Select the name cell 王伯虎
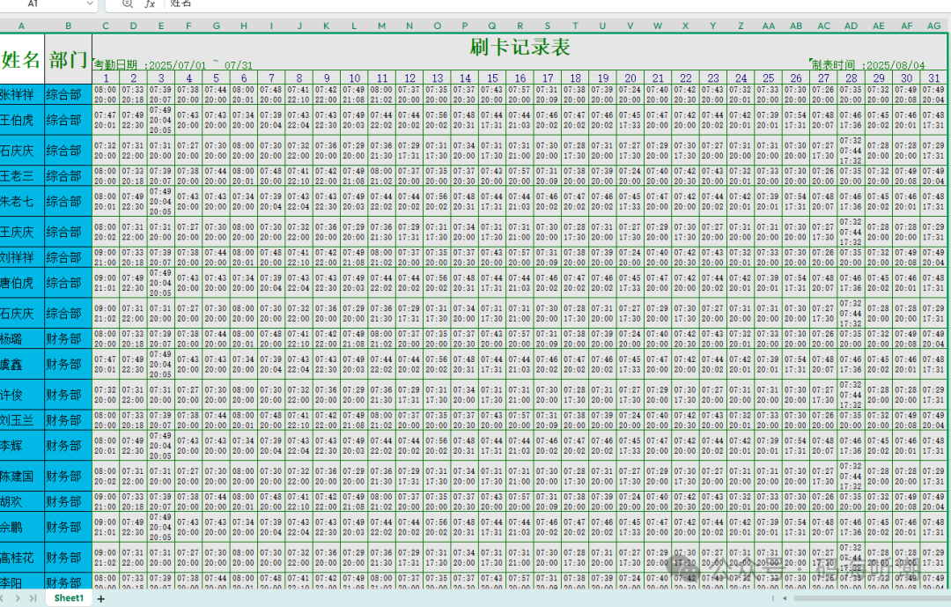The width and height of the screenshot is (951, 607). click(x=22, y=120)
